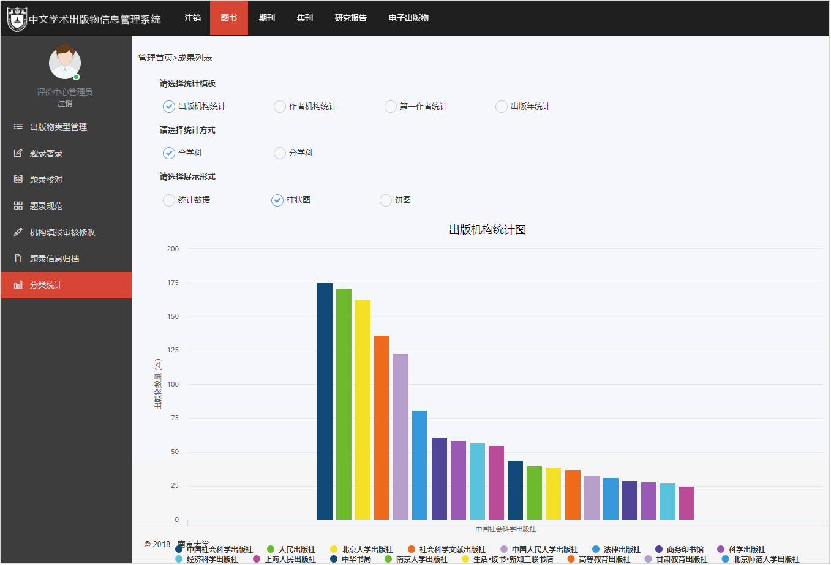This screenshot has width=831, height=565.
Task: Select the 作者机构统计 radio option
Action: click(280, 107)
